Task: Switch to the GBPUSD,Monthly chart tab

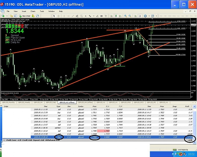Action: pos(9,102)
